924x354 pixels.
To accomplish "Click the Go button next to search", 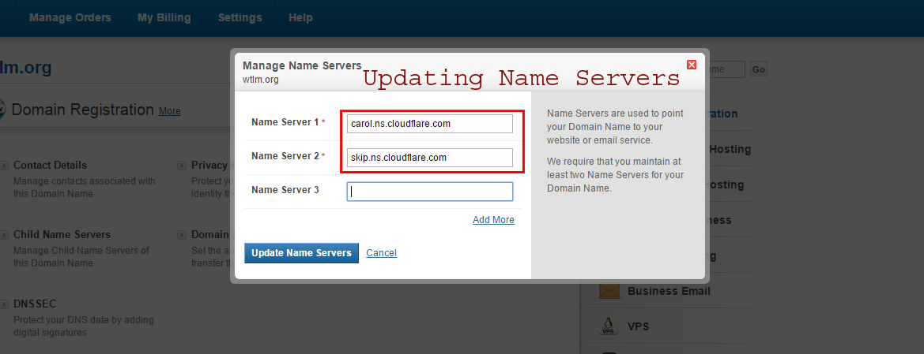I will 759,69.
